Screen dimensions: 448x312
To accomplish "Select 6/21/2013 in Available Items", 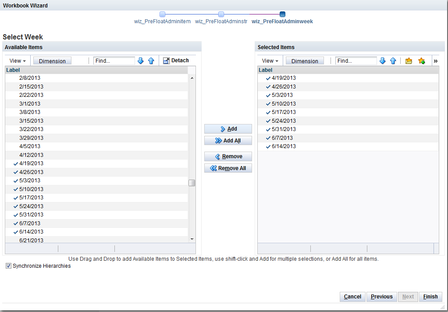I will click(x=96, y=240).
